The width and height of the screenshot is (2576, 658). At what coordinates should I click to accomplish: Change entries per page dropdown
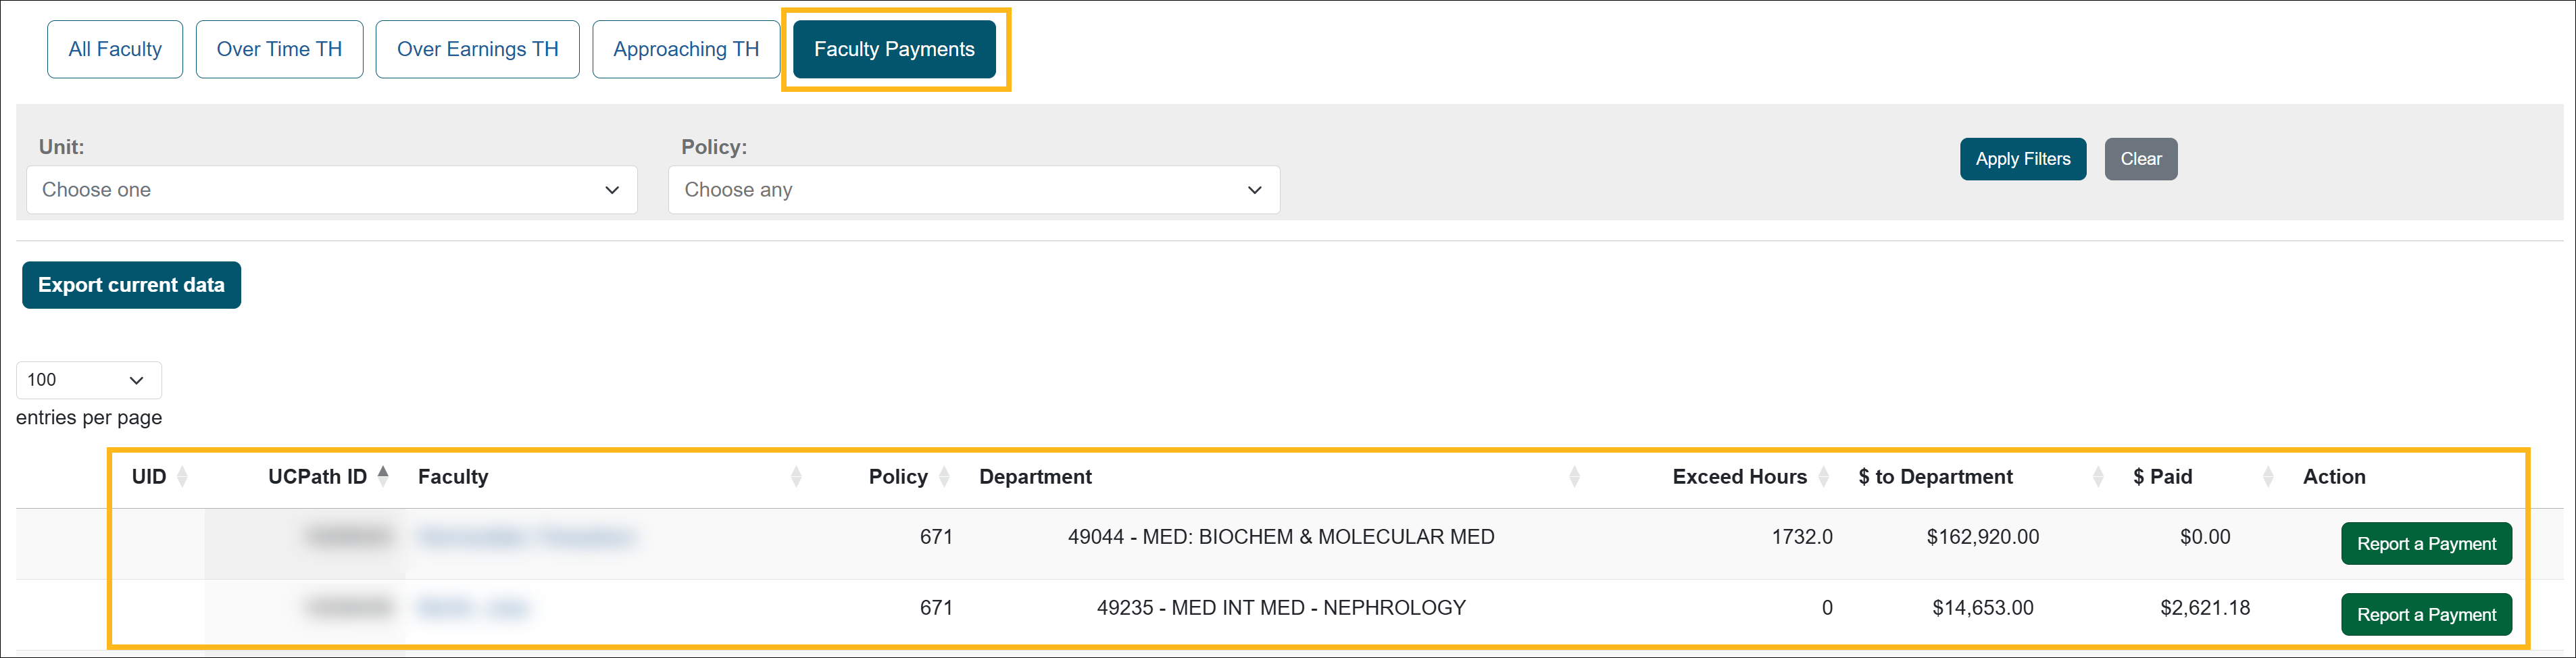[88, 380]
